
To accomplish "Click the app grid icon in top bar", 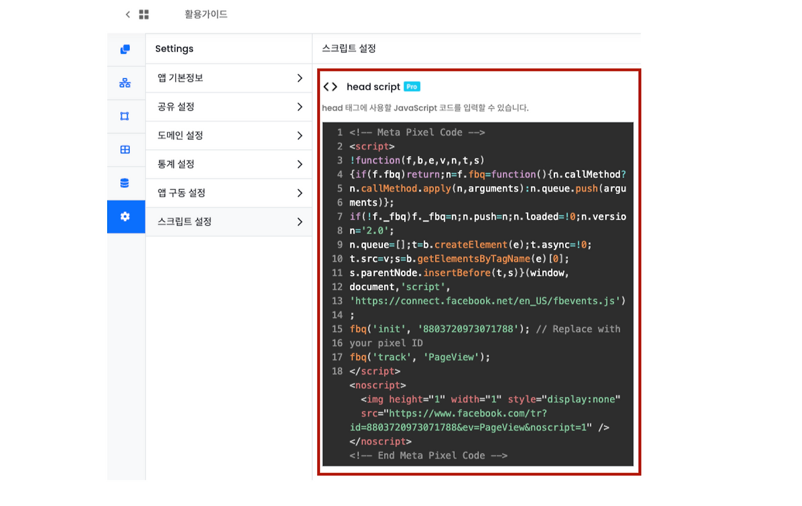I will [x=143, y=14].
